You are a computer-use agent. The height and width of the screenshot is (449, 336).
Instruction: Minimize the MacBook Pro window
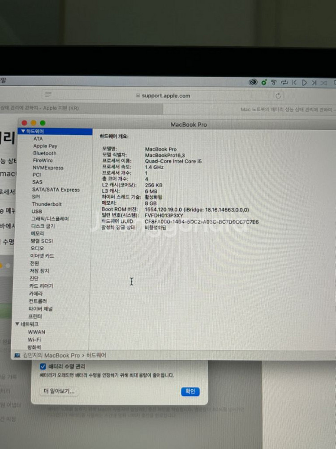pyautogui.click(x=34, y=123)
